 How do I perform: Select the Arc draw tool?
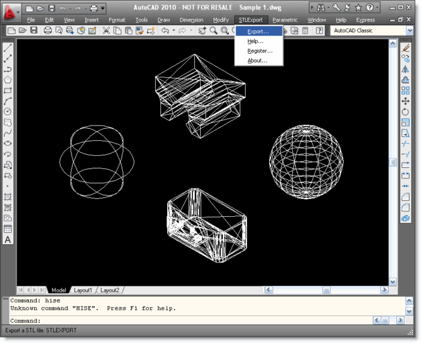coord(8,101)
